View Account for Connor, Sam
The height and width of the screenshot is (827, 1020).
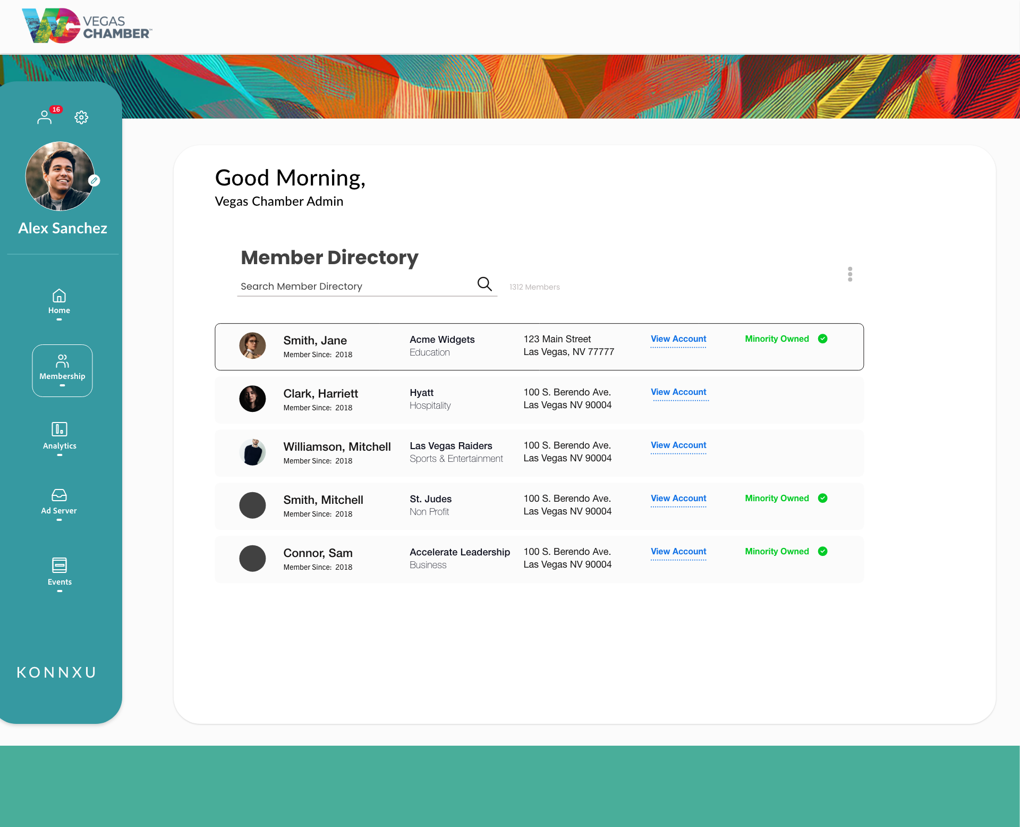678,552
